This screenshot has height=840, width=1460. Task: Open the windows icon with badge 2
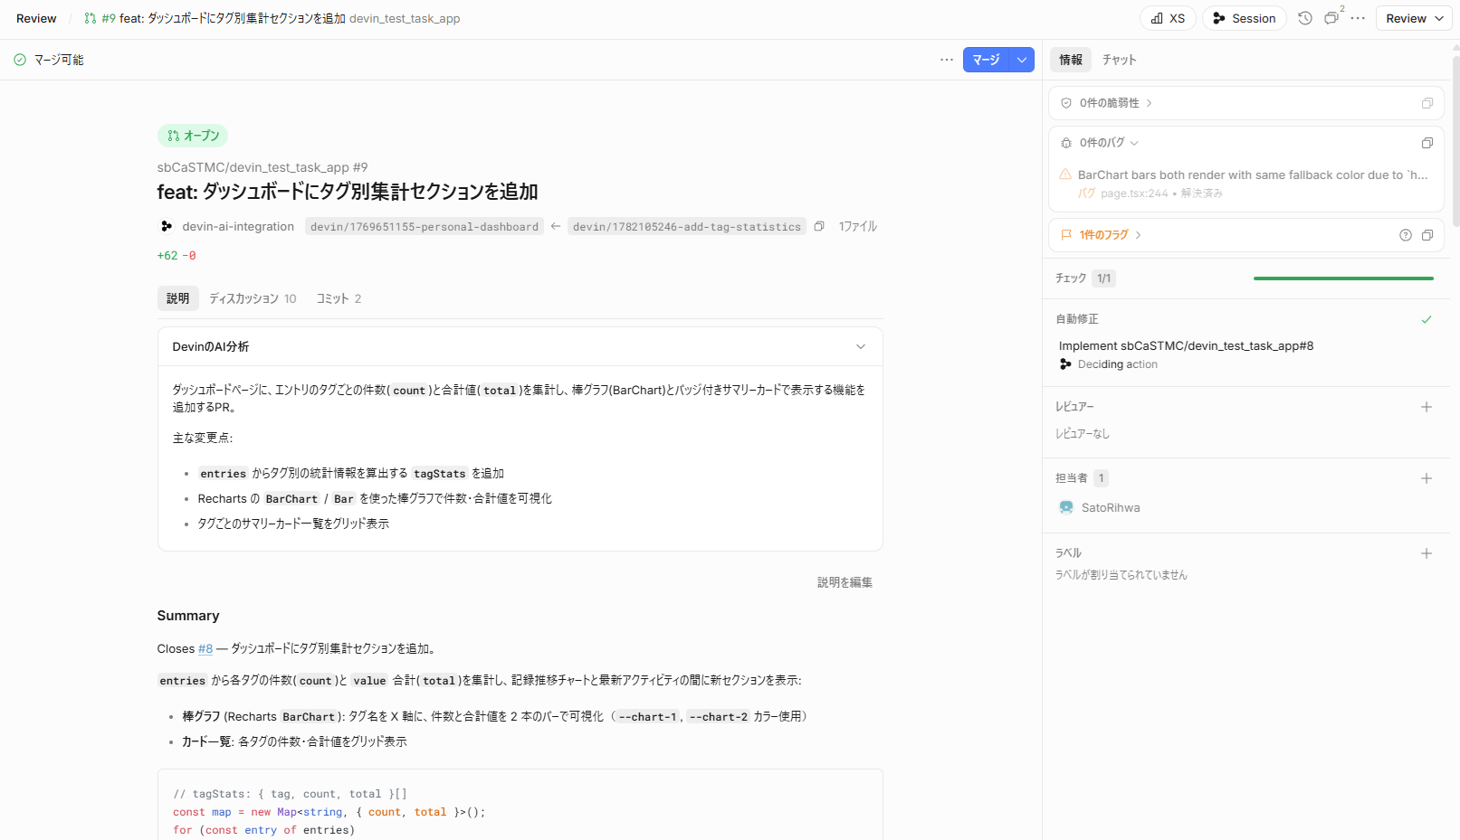(x=1331, y=18)
